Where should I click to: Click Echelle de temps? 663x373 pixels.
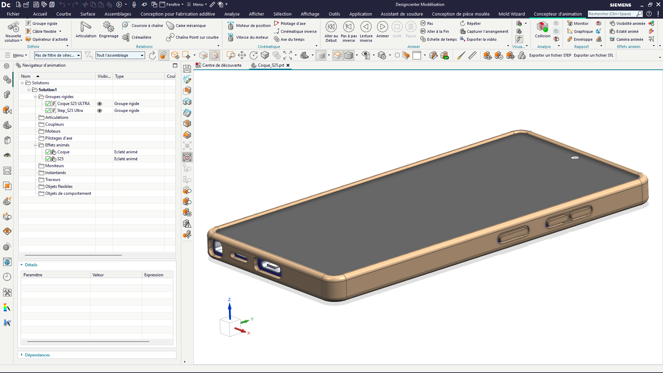[x=439, y=39]
